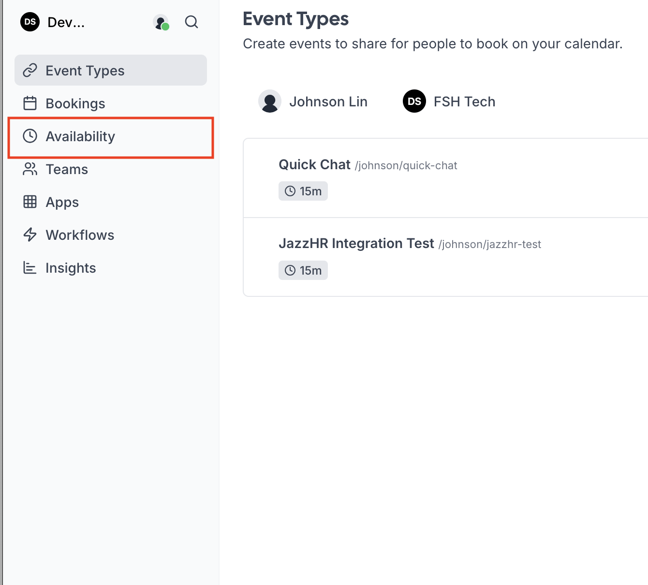Open the Insights section

coord(71,268)
